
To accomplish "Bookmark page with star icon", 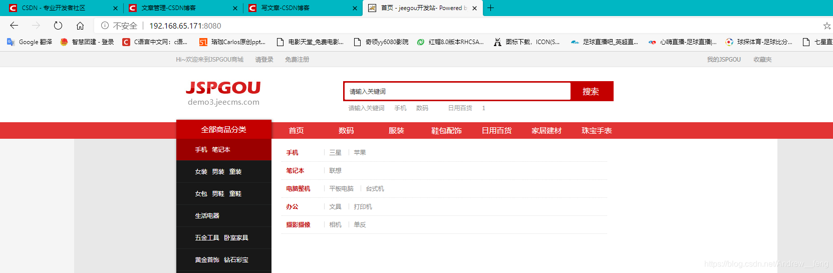I will [x=827, y=26].
